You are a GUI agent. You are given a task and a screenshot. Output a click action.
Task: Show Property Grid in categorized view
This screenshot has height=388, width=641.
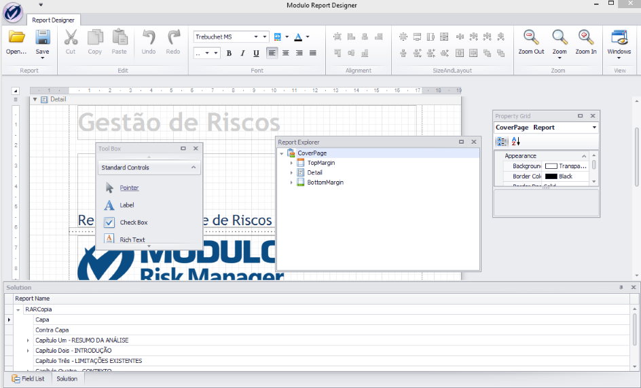pyautogui.click(x=502, y=141)
